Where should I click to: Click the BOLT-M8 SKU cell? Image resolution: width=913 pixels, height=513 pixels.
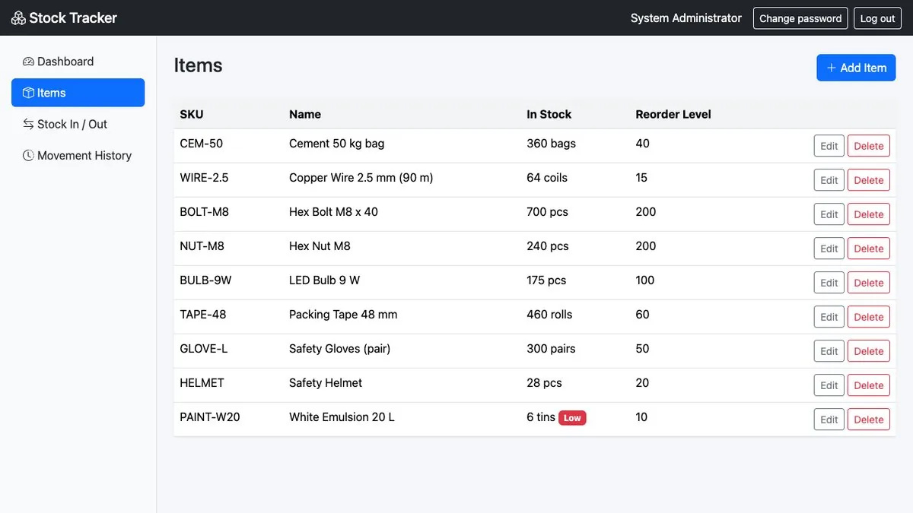click(205, 212)
